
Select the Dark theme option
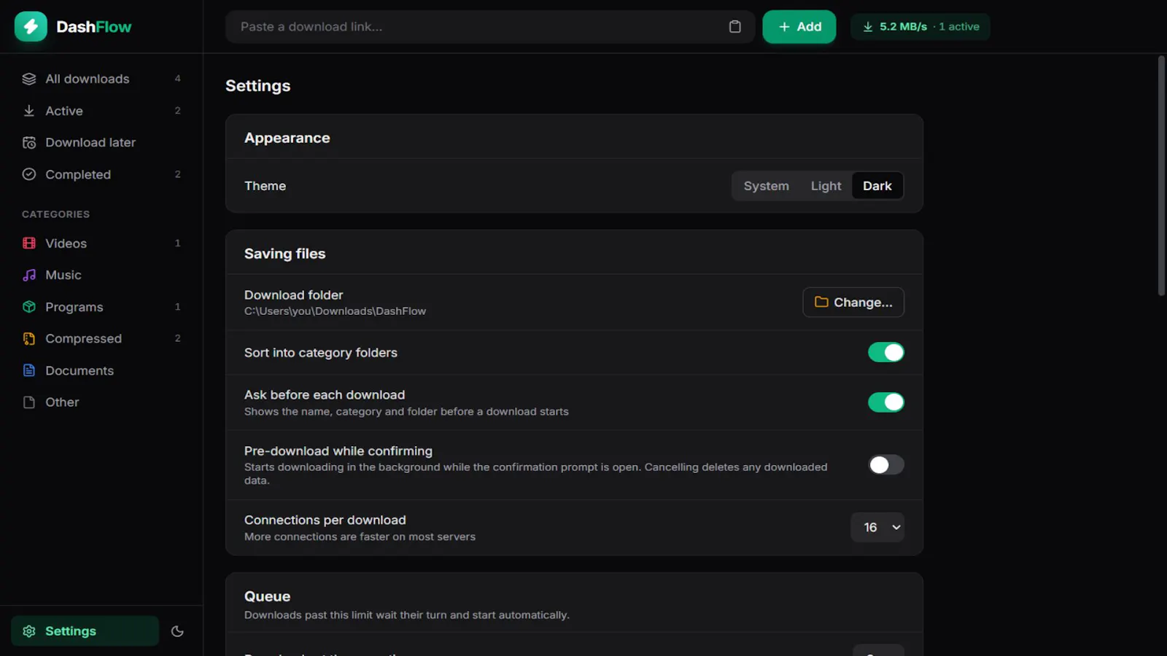pyautogui.click(x=877, y=186)
